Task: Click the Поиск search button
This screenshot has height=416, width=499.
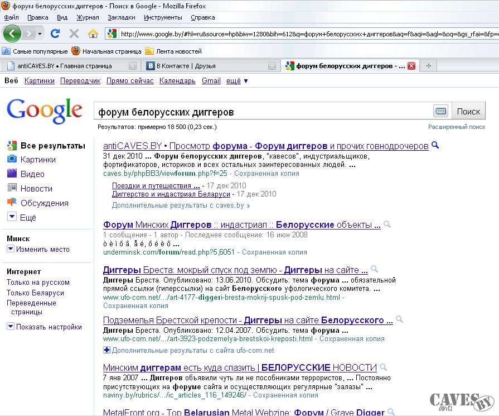Action: pos(468,112)
